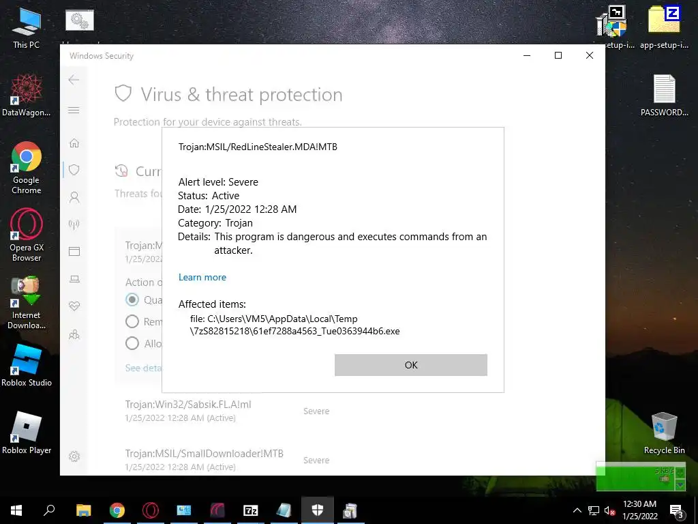The width and height of the screenshot is (698, 524).
Task: Switch to the 7-Zip taskbar item
Action: 251,510
